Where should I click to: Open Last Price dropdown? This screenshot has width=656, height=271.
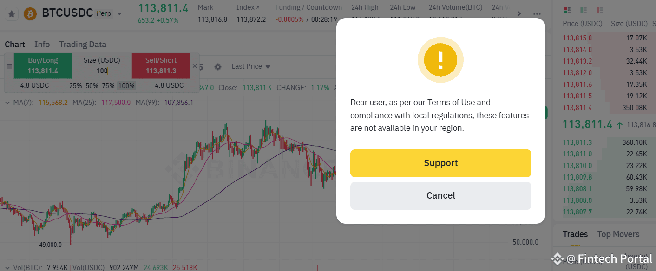(251, 66)
